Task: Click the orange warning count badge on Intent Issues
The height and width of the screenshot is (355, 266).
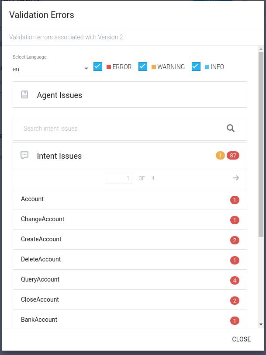Action: [221, 155]
